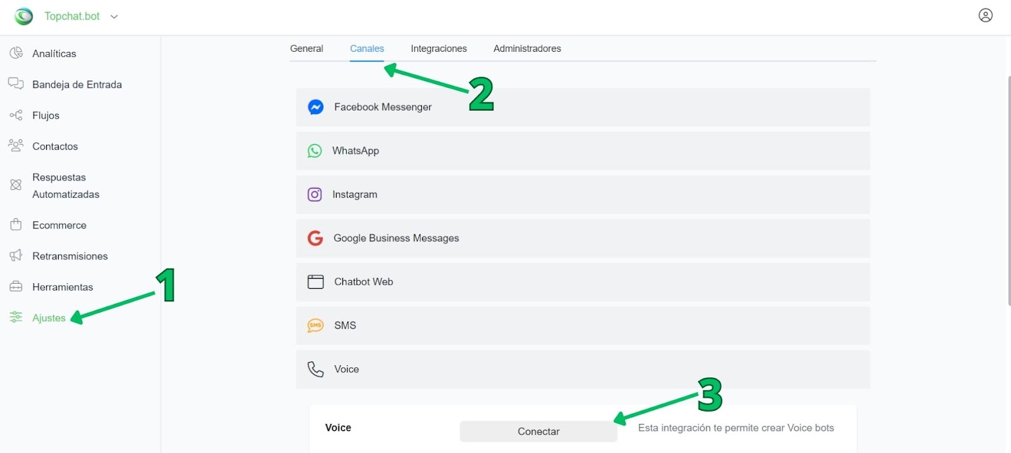The height and width of the screenshot is (453, 1011).
Task: Open the Contactos section
Action: 55,147
